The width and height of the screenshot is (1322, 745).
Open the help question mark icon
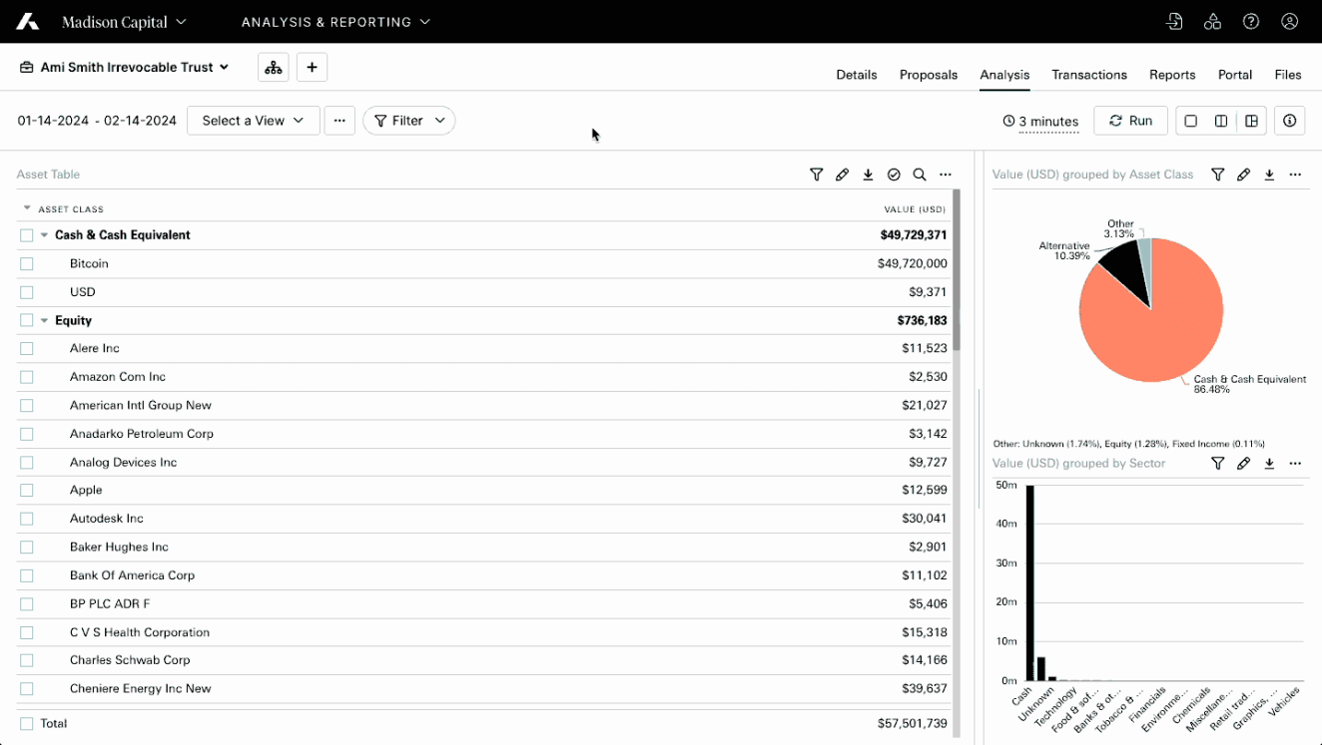[1251, 21]
